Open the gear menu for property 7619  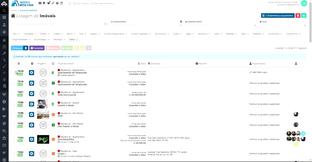[31, 73]
